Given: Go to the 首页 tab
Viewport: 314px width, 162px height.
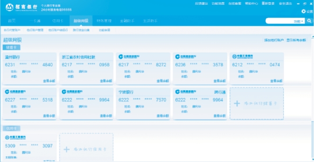Looking at the screenshot, I should 12,21.
